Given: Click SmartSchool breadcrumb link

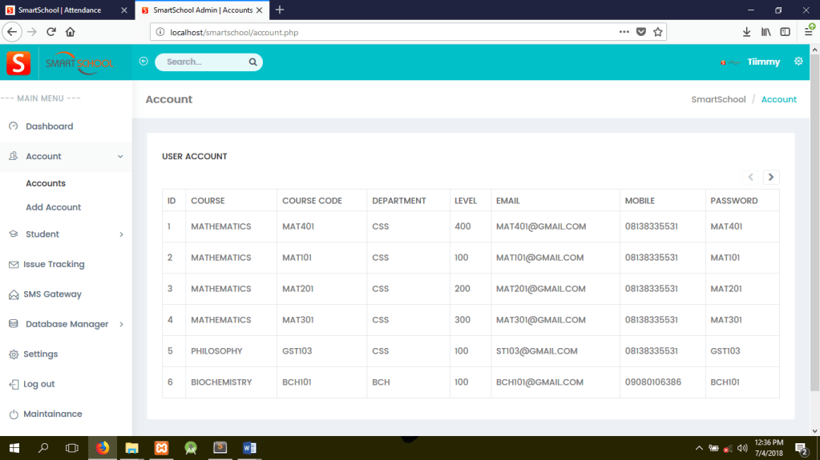Looking at the screenshot, I should pyautogui.click(x=718, y=100).
